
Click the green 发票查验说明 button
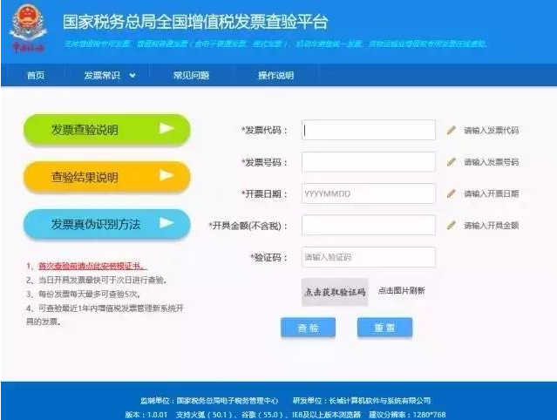pos(107,130)
